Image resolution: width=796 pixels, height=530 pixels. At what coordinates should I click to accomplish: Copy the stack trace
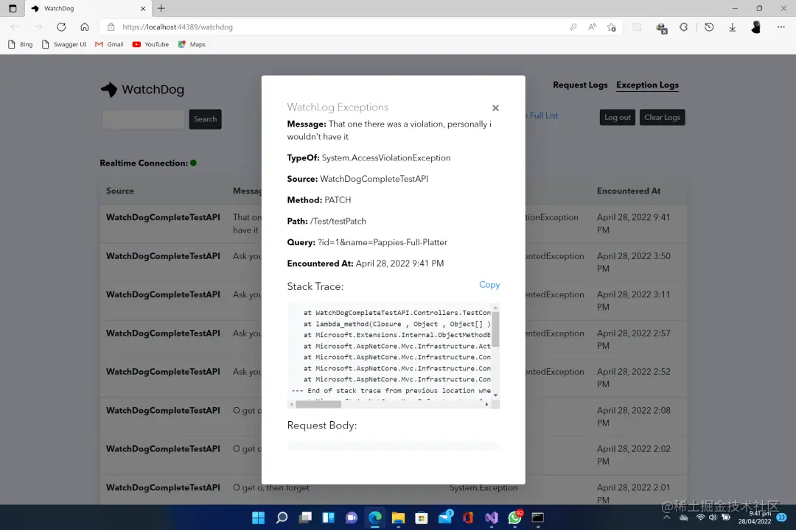click(489, 285)
